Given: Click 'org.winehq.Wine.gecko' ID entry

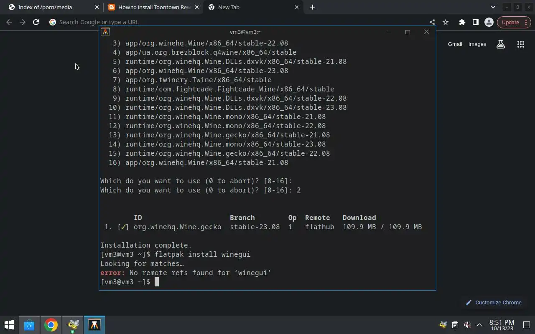Looking at the screenshot, I should tap(177, 227).
